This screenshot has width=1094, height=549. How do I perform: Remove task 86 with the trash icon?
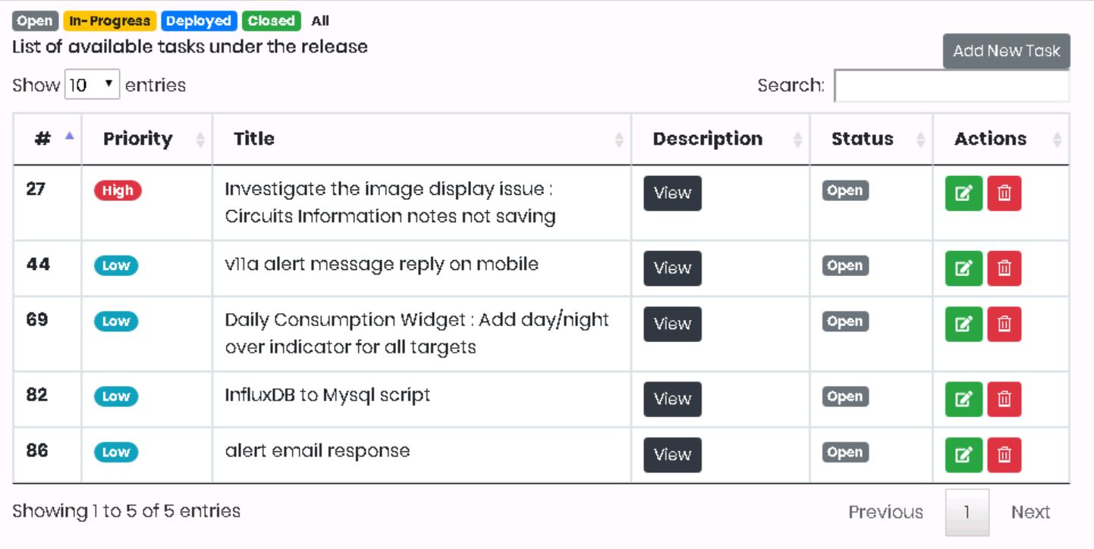[x=1004, y=454]
